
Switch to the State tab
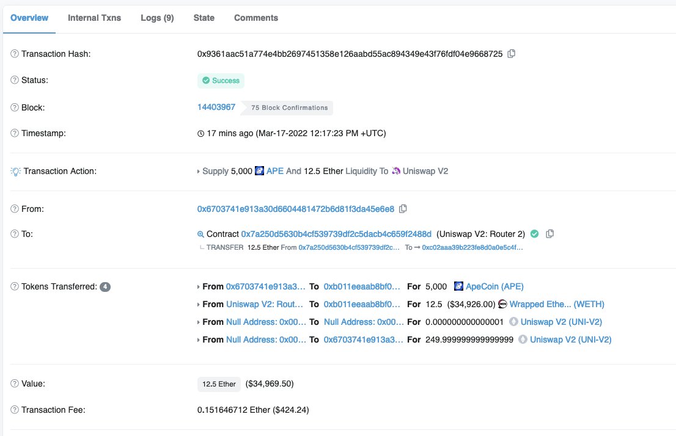[204, 18]
